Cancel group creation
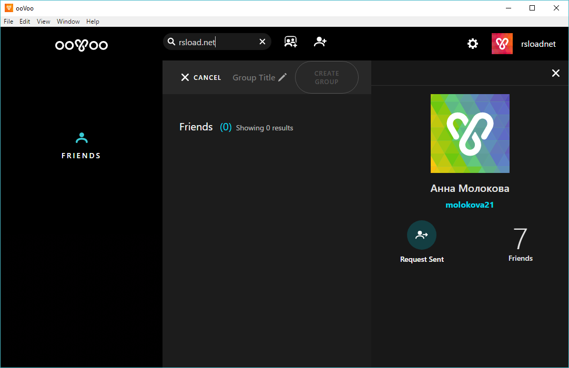 [201, 77]
